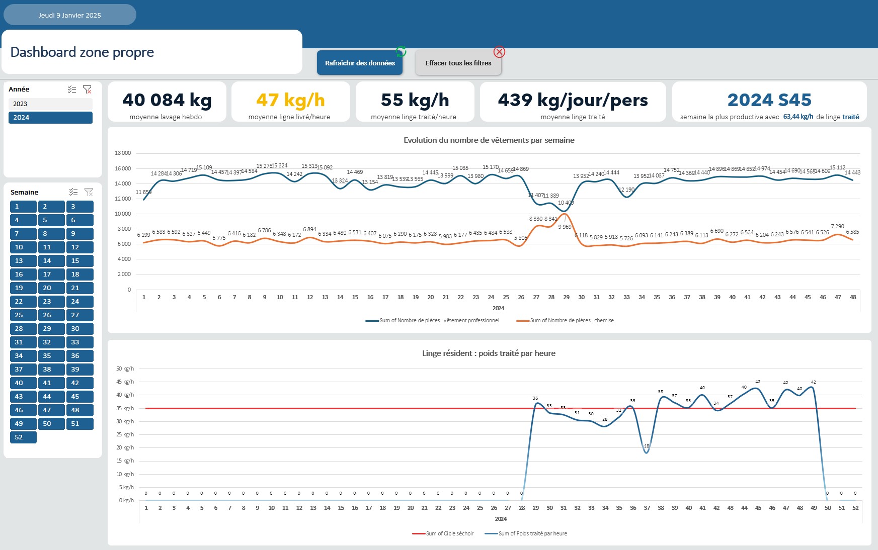Screen dimensions: 878x550
Task: Toggle week 45 in the Semaine slicer
Action: 80,396
